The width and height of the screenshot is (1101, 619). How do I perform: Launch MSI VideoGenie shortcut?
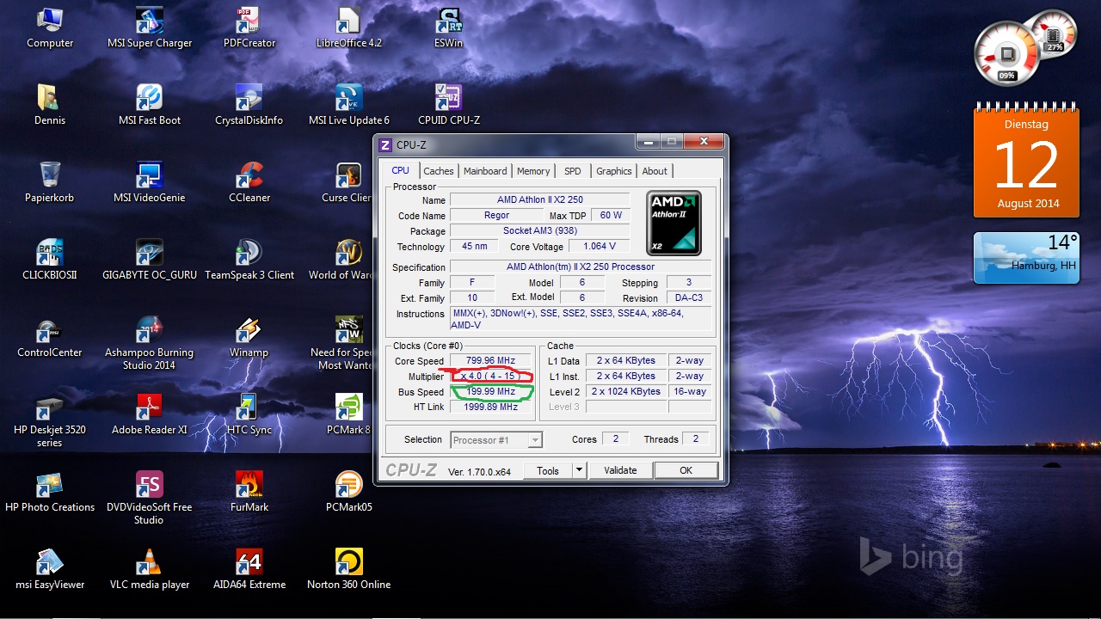pyautogui.click(x=150, y=182)
